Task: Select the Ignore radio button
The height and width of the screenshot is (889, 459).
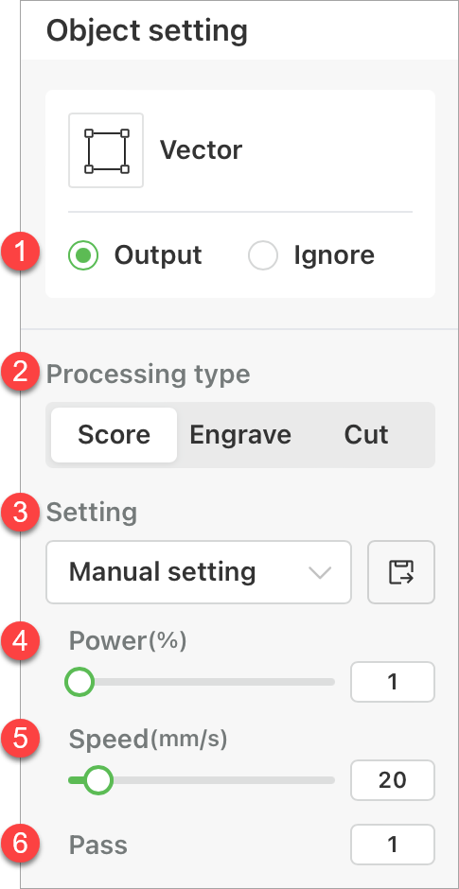Action: click(x=263, y=255)
